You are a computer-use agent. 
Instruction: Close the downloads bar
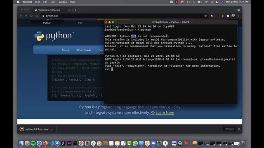[x=239, y=129]
